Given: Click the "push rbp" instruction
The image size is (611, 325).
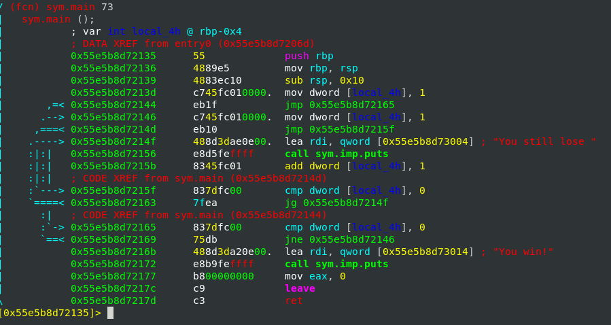Looking at the screenshot, I should pos(309,56).
